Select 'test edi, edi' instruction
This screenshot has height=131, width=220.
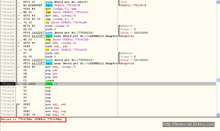pos(56,47)
